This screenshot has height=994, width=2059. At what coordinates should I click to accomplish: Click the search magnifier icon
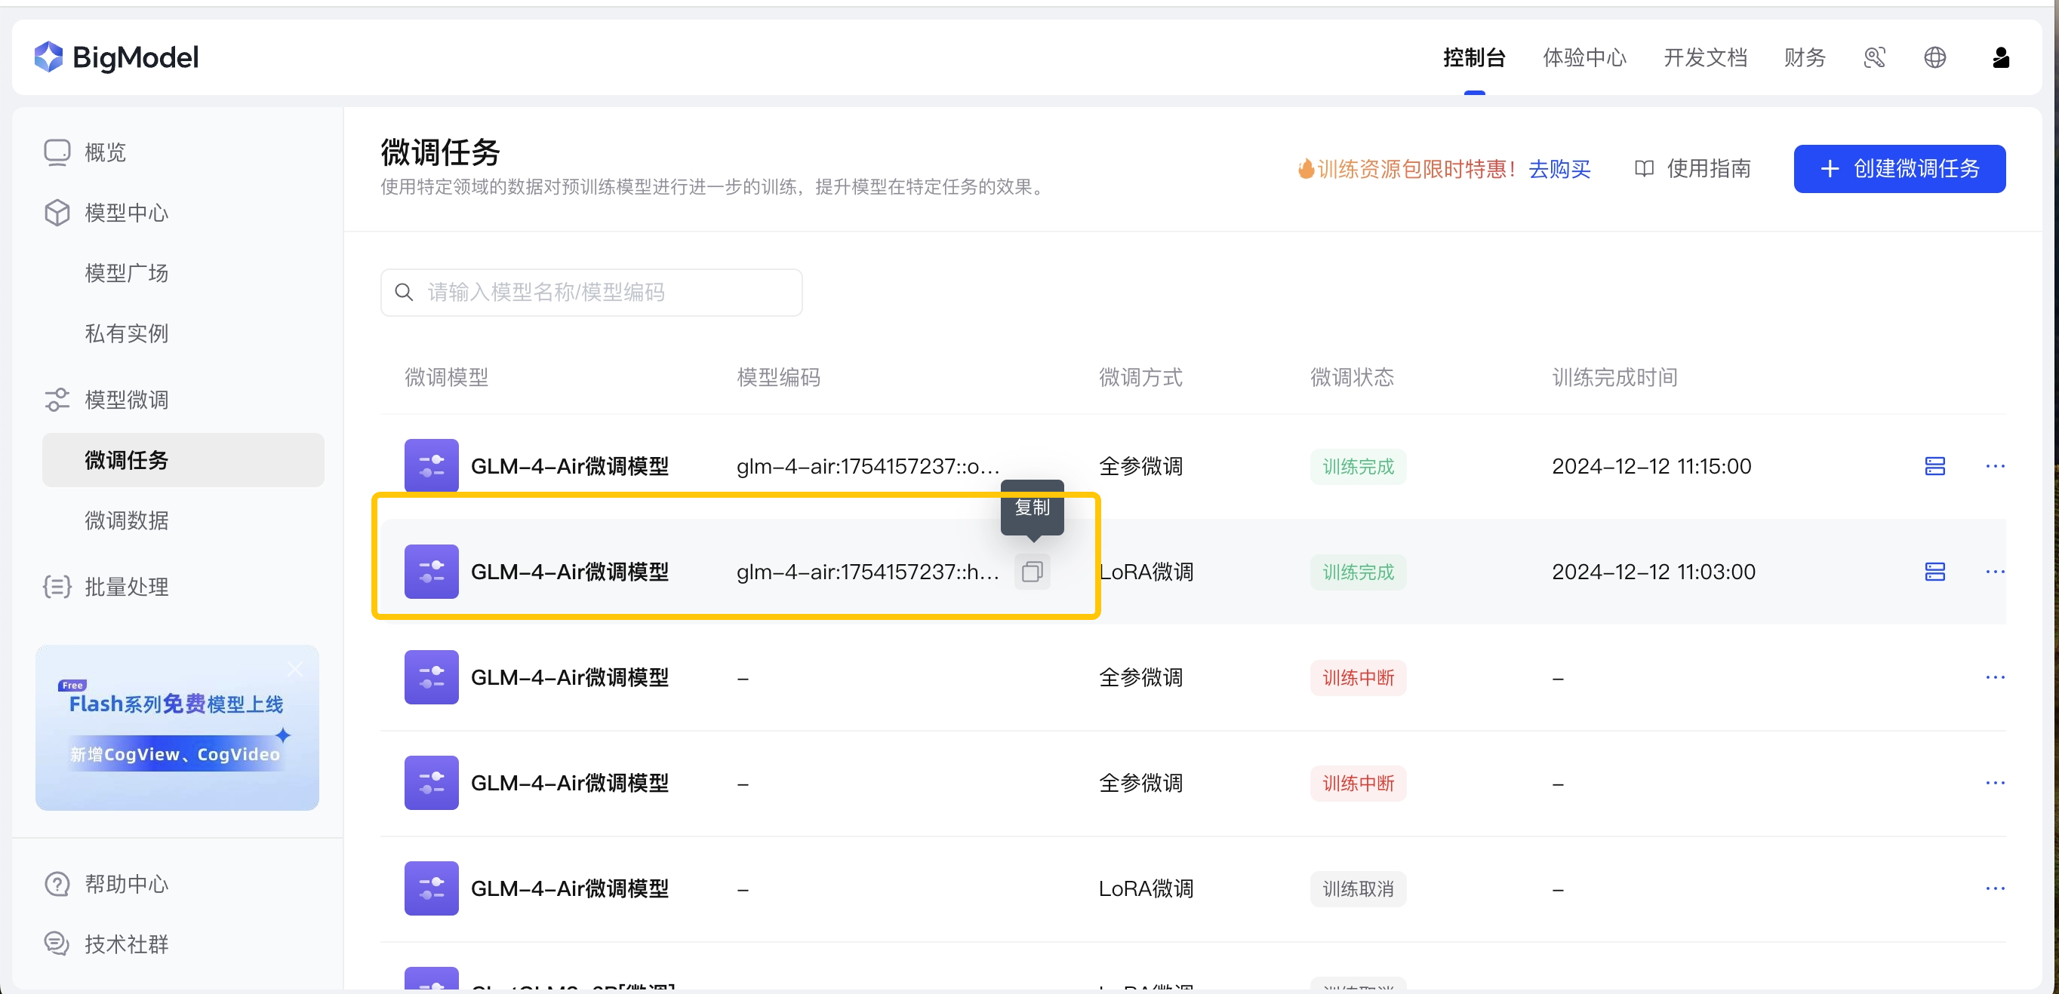coord(405,292)
